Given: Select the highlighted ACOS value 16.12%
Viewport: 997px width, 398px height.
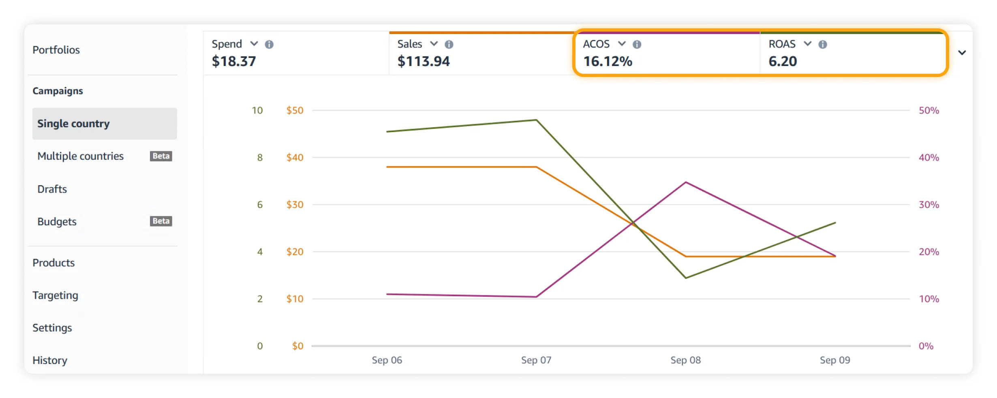Looking at the screenshot, I should pos(608,62).
